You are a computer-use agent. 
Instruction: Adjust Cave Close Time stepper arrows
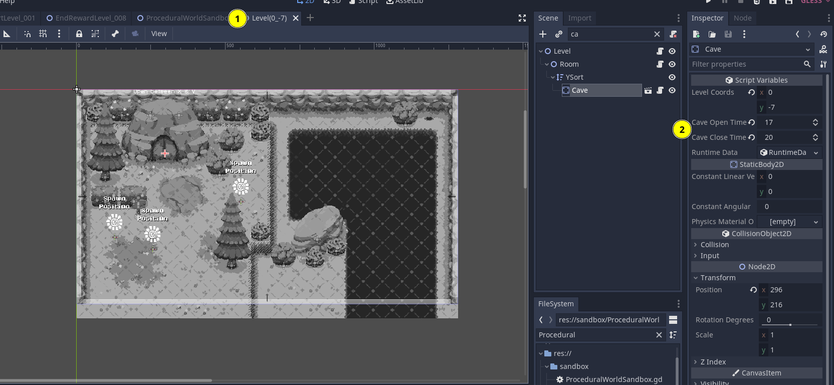pyautogui.click(x=815, y=137)
